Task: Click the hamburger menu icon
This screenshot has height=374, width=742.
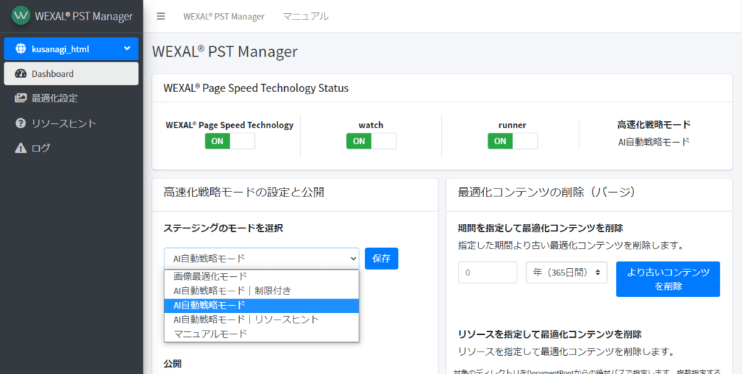Action: pyautogui.click(x=161, y=16)
